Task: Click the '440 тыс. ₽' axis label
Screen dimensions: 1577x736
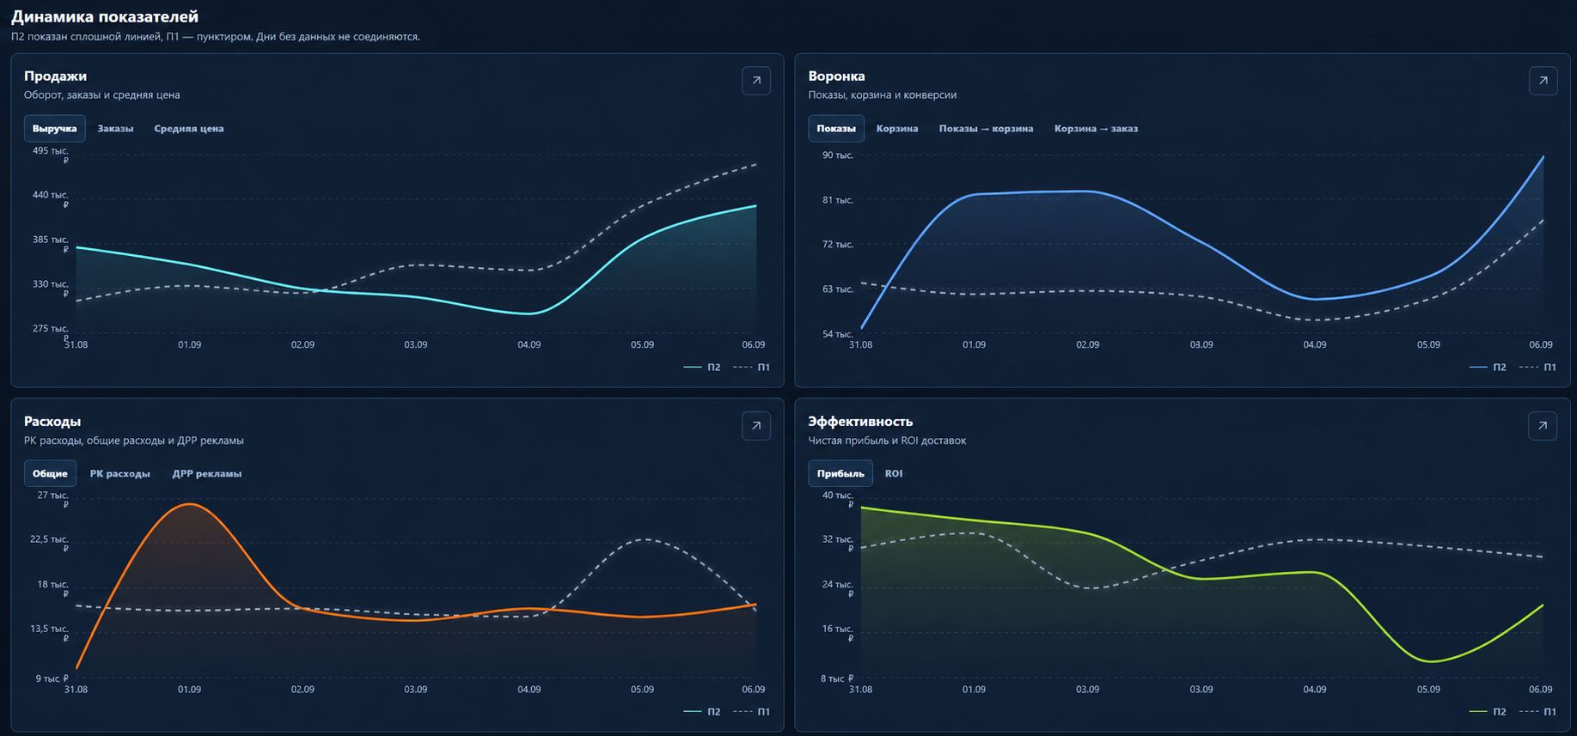Action: click(51, 199)
